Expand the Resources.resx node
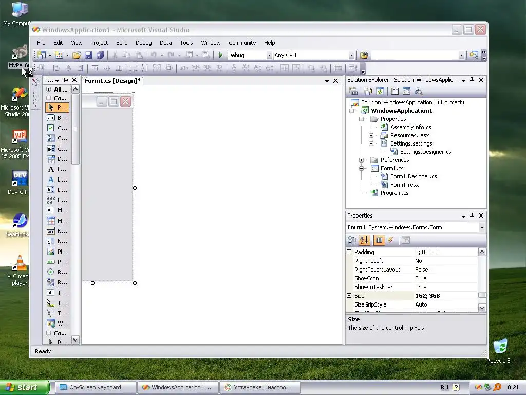Screen dimensions: 526x395 tap(371, 135)
